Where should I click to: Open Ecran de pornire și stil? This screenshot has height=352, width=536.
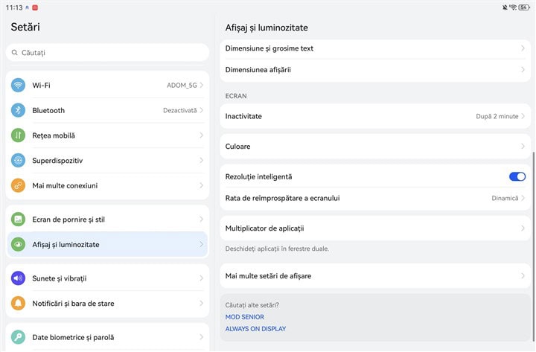point(107,220)
